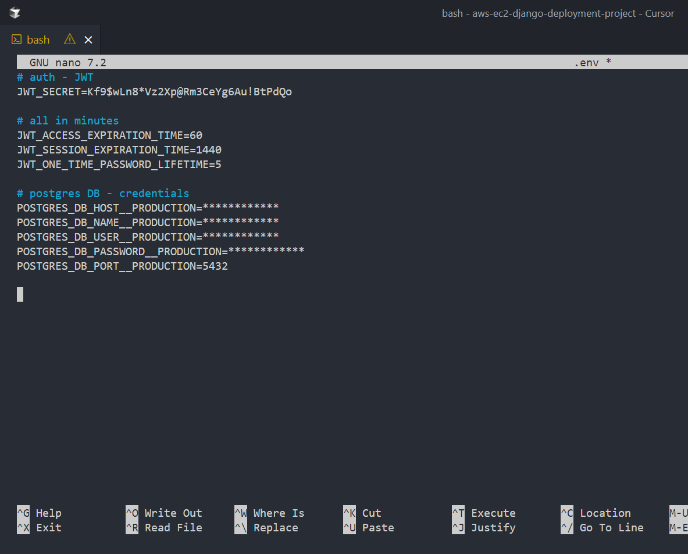Viewport: 688px width, 554px height.
Task: Click the JWT_ACCESS_EXPIRATION_TIME=60 line
Action: [x=109, y=135]
